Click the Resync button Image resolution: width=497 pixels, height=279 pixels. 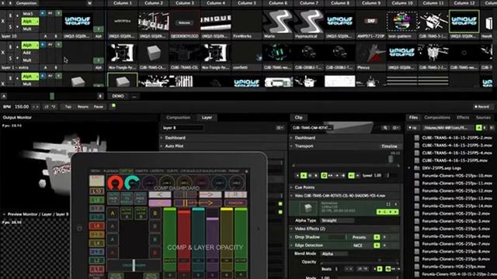[83, 107]
